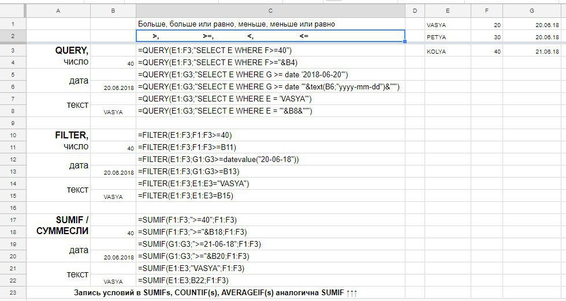Select column D header
The width and height of the screenshot is (566, 301).
pyautogui.click(x=415, y=11)
